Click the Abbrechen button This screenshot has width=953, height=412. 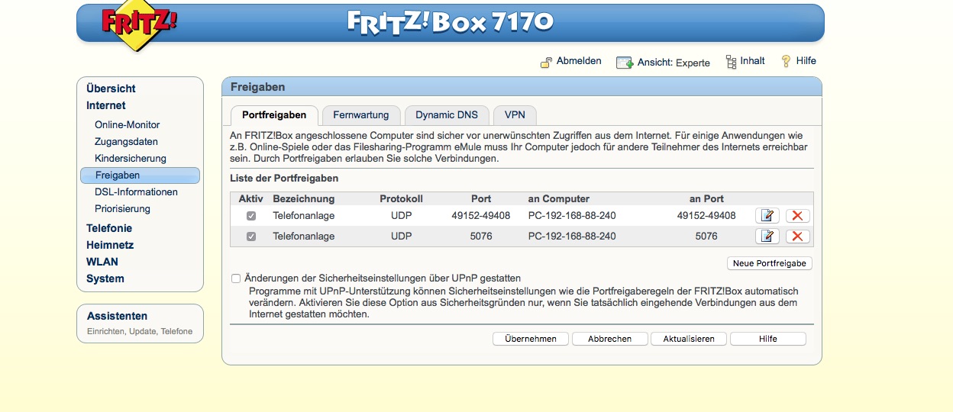pyautogui.click(x=609, y=339)
